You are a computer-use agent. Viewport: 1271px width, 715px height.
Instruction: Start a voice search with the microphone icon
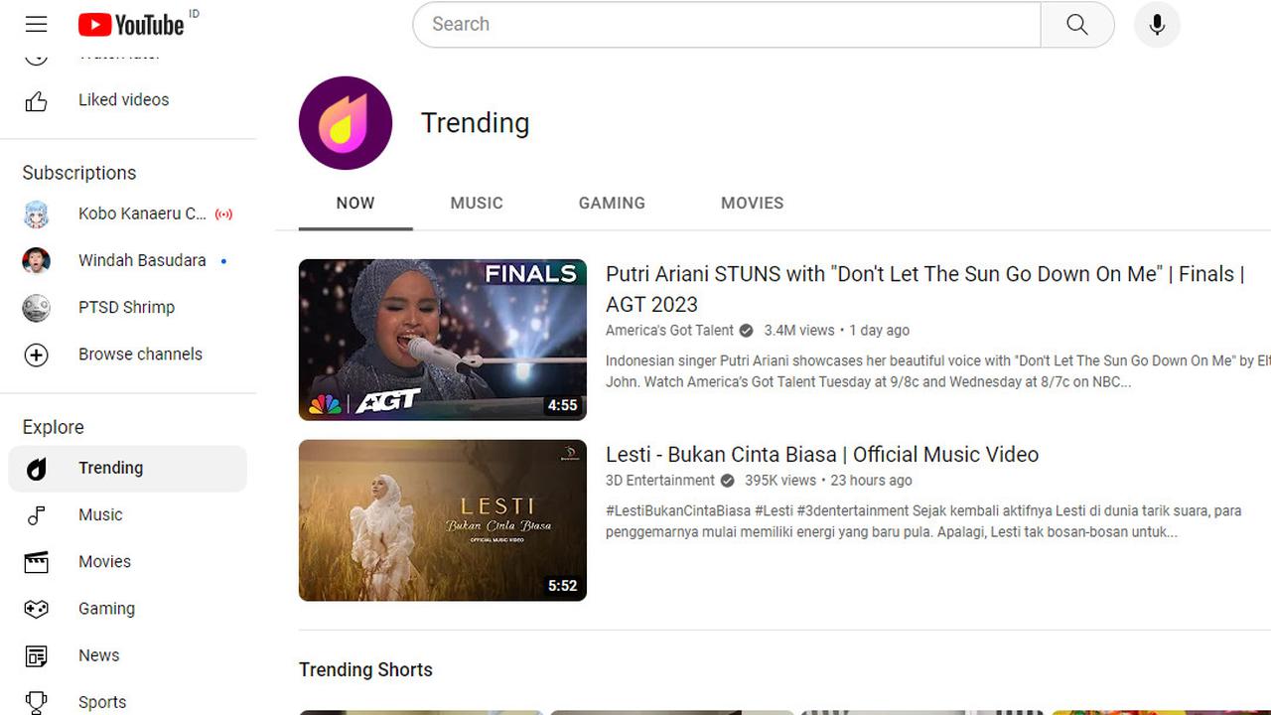click(x=1156, y=24)
